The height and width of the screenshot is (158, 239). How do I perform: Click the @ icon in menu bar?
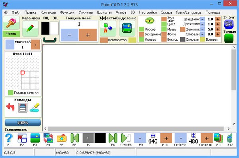point(6,12)
